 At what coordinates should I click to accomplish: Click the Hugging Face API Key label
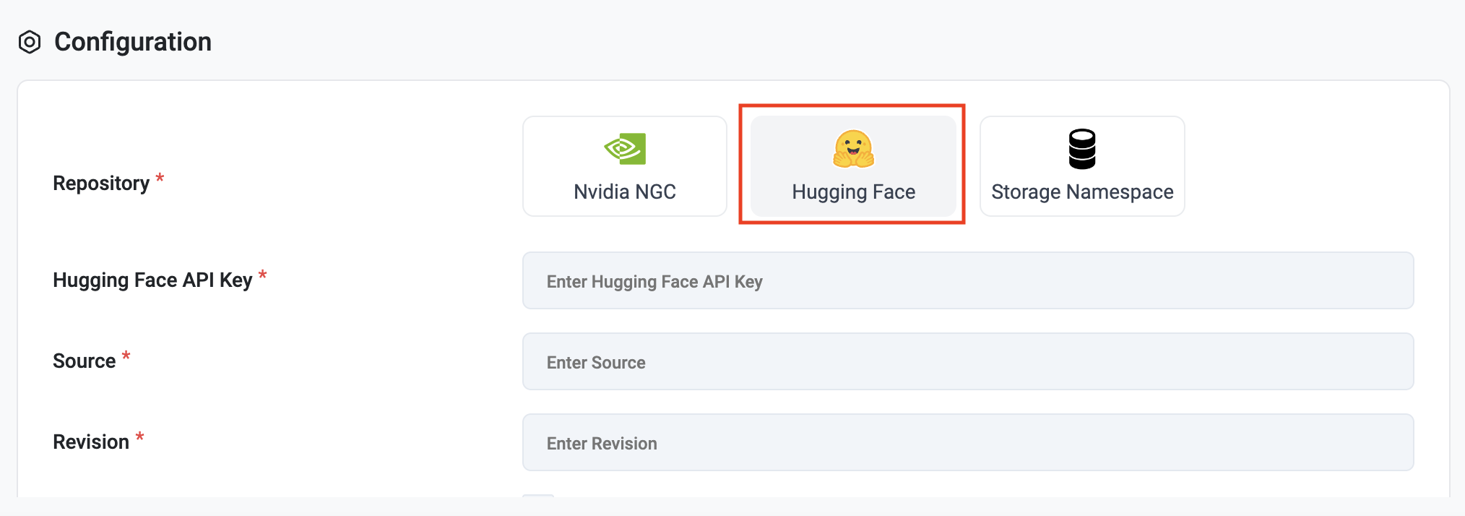[x=152, y=280]
